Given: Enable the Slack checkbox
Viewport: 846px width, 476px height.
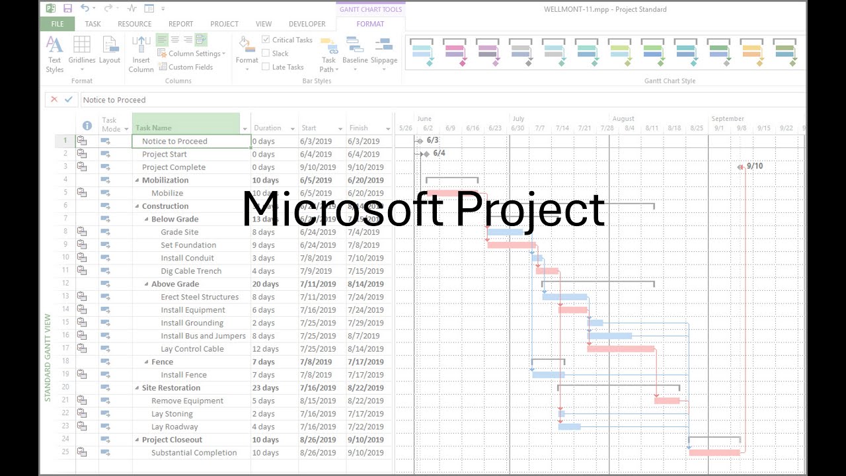Looking at the screenshot, I should coord(266,53).
